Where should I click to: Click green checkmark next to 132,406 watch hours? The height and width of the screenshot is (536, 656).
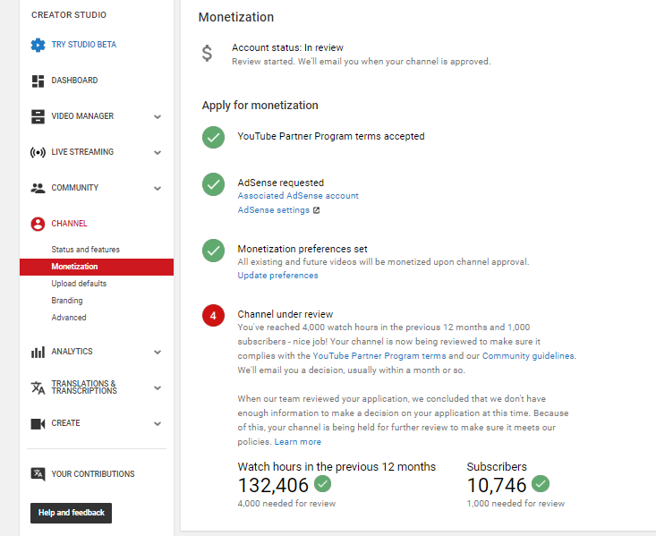(x=322, y=484)
